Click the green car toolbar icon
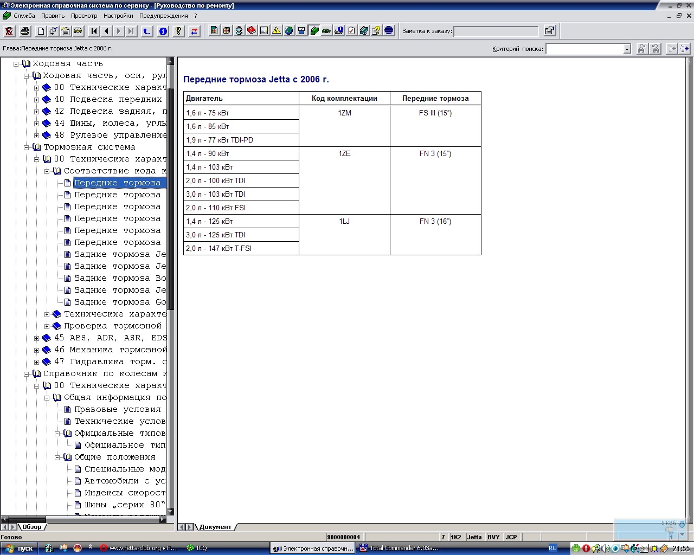 (x=326, y=31)
